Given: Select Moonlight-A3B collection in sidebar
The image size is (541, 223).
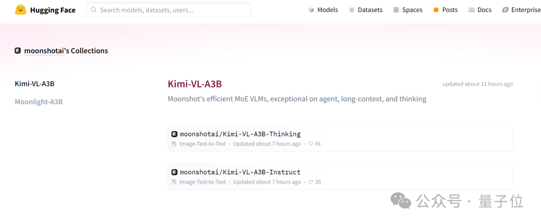Looking at the screenshot, I should coord(39,102).
